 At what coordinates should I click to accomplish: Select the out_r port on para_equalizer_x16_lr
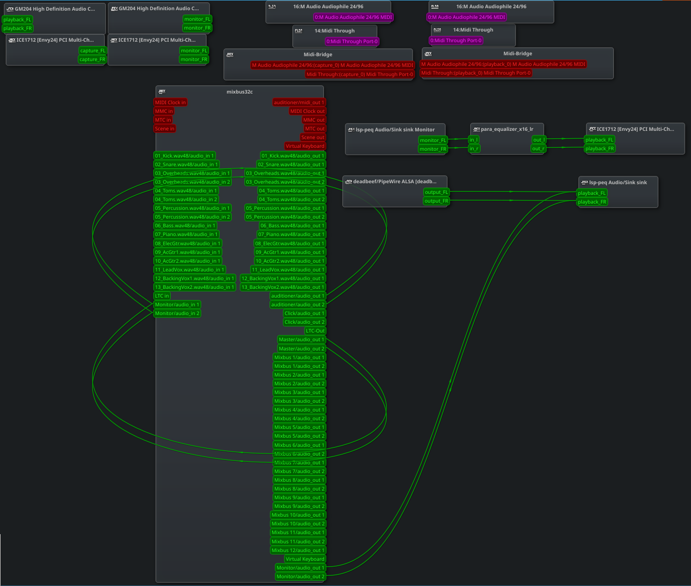pyautogui.click(x=538, y=148)
